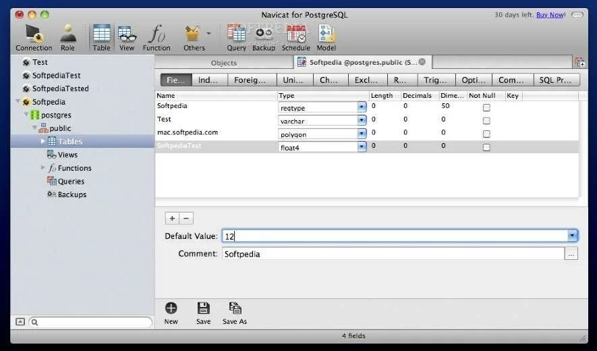This screenshot has height=351, width=597.
Task: Expand the Functions tree node
Action: 42,167
